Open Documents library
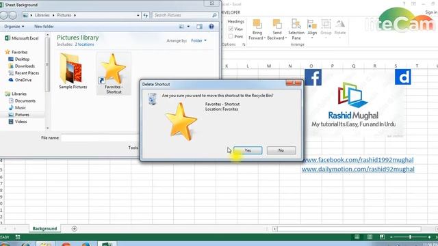This screenshot has height=246, width=438. pos(22,101)
